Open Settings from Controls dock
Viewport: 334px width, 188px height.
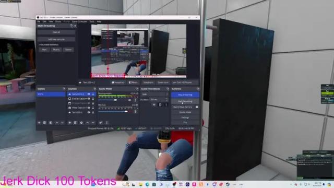185,118
